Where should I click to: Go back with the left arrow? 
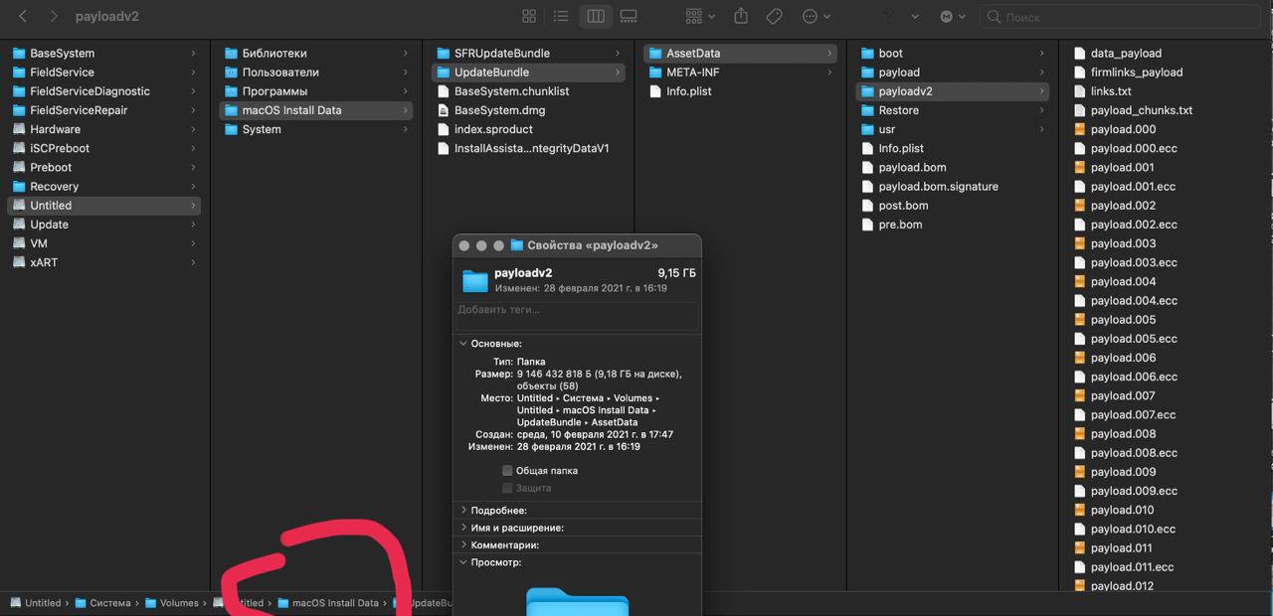click(23, 17)
